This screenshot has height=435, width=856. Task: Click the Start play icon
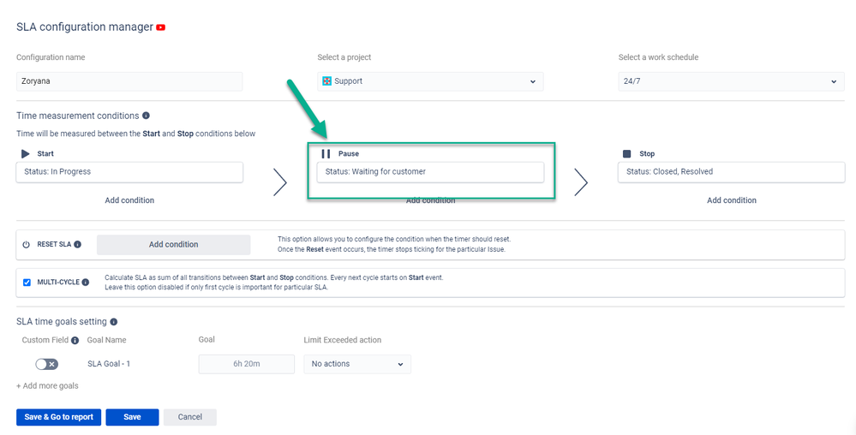[x=25, y=154]
